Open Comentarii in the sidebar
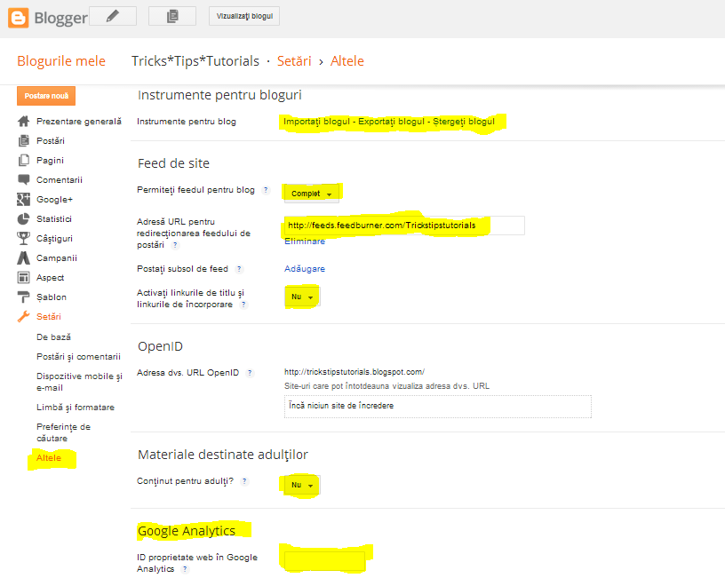The height and width of the screenshot is (586, 725). 60,179
